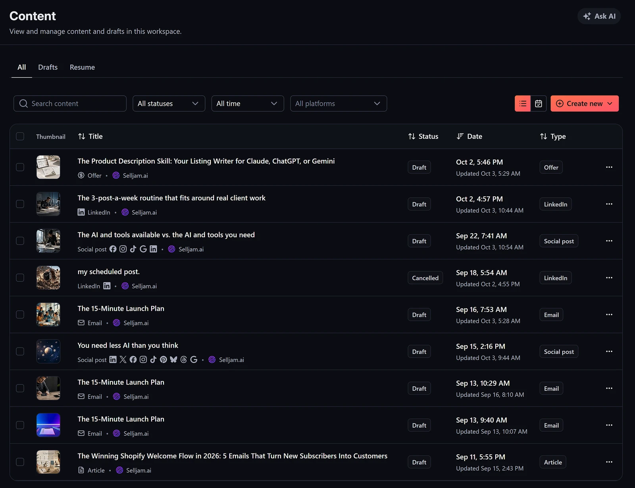This screenshot has width=635, height=488.
Task: Click the Article type badge
Action: click(553, 462)
